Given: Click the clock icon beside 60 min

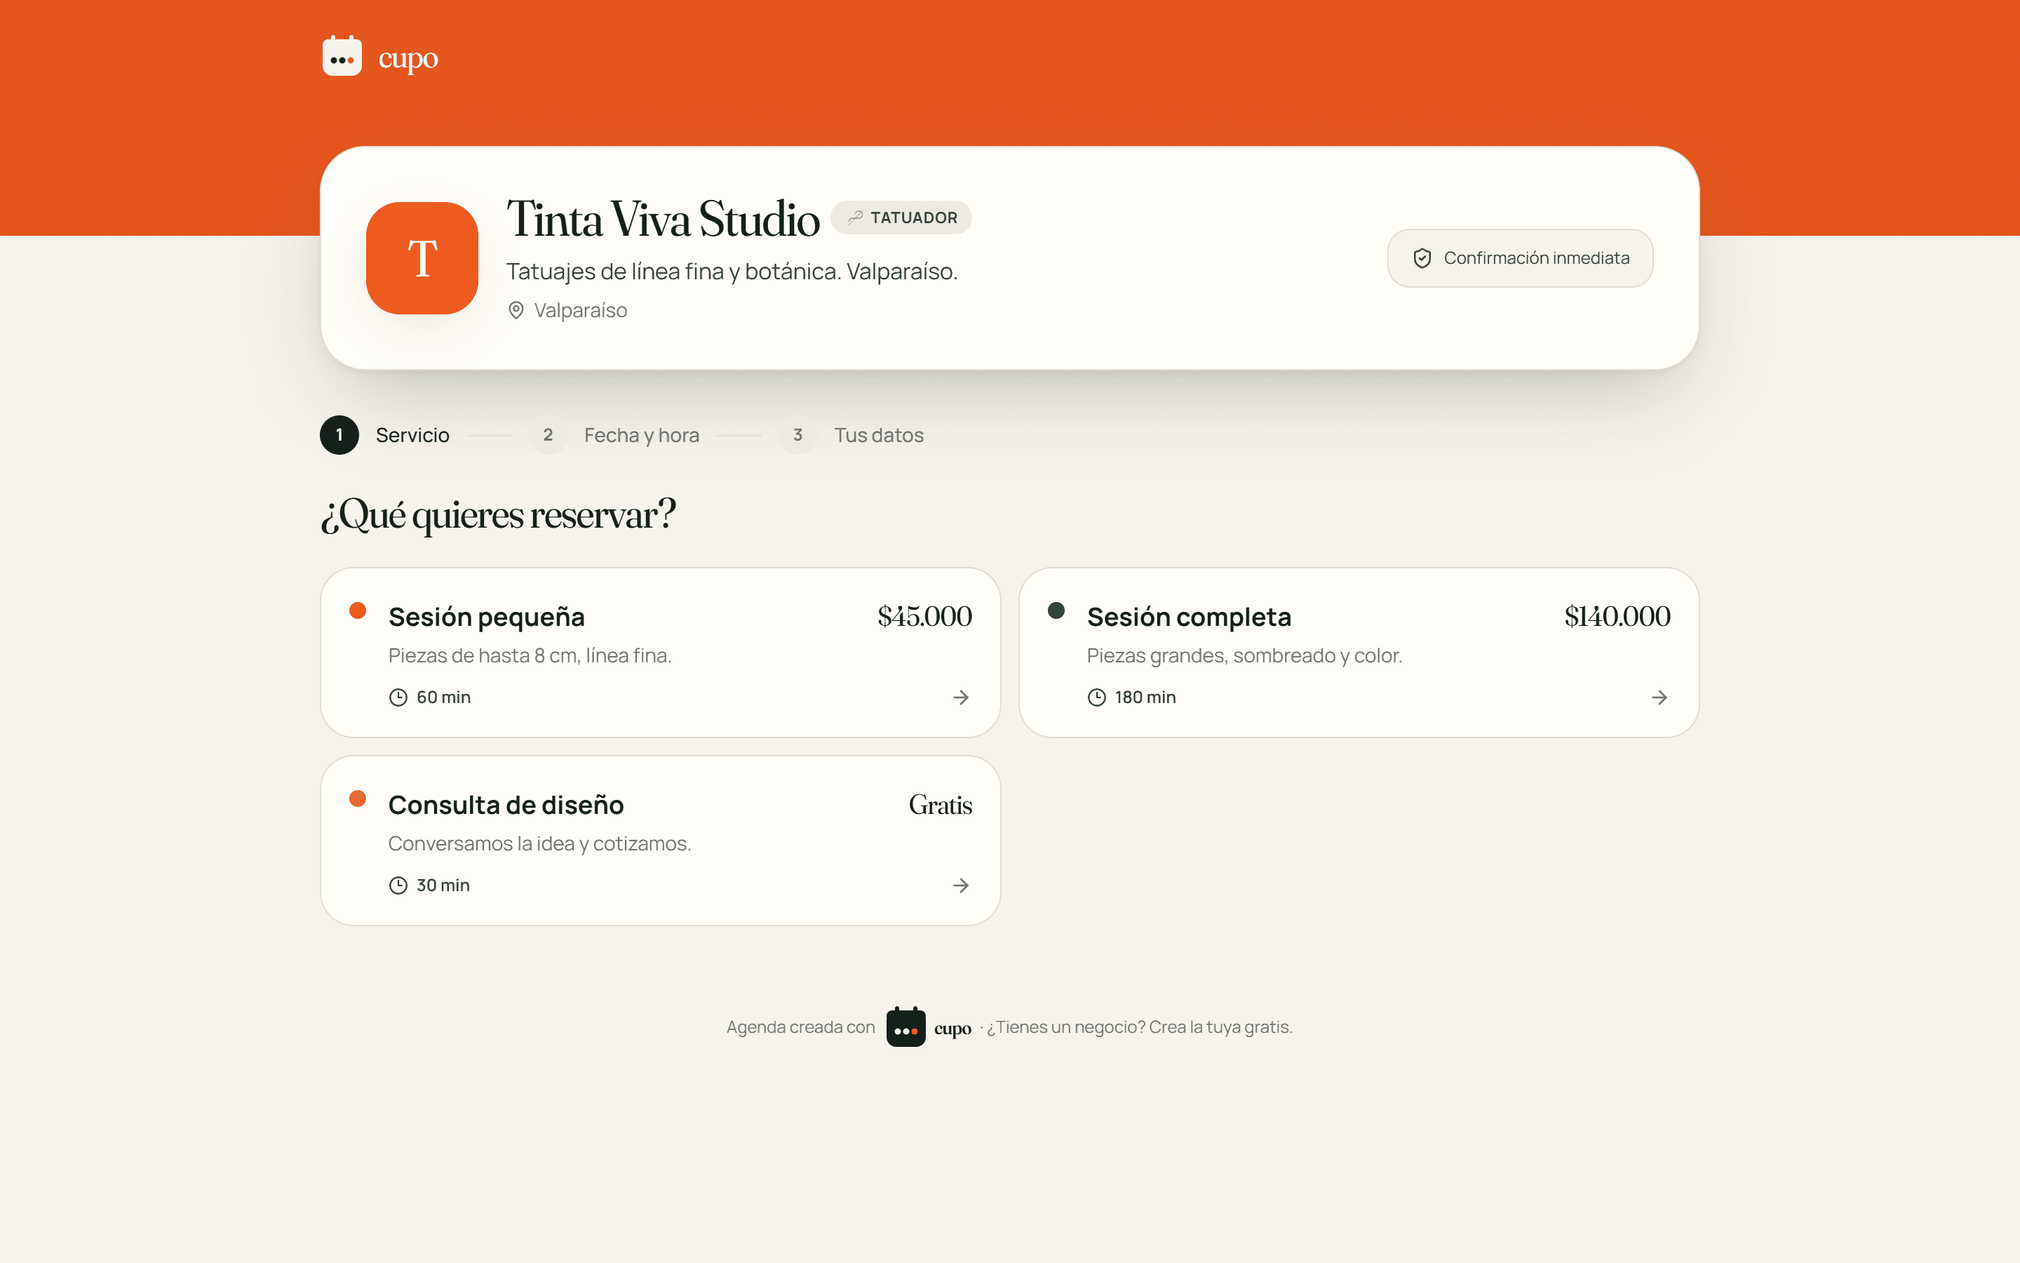Looking at the screenshot, I should tap(398, 697).
